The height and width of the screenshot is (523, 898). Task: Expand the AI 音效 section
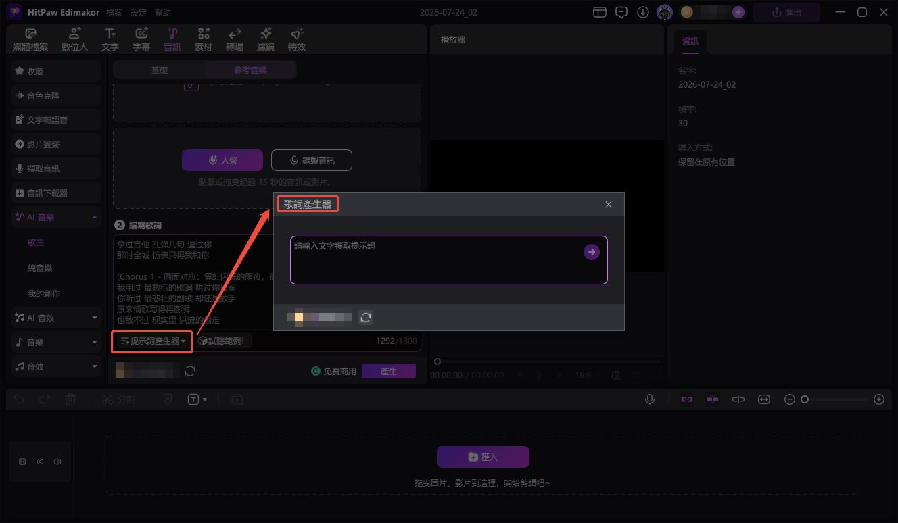coord(95,318)
